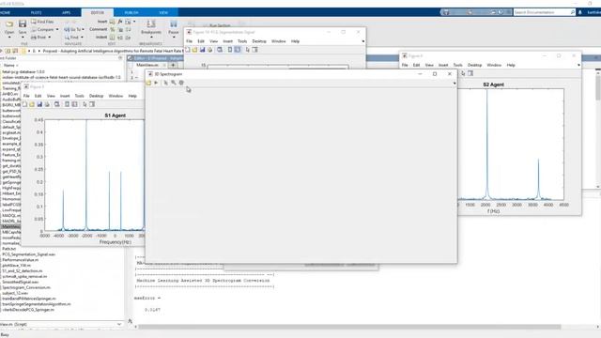Expand the 3D Spectrogram toolbar overflow arrow
601x338 pixels.
(455, 84)
